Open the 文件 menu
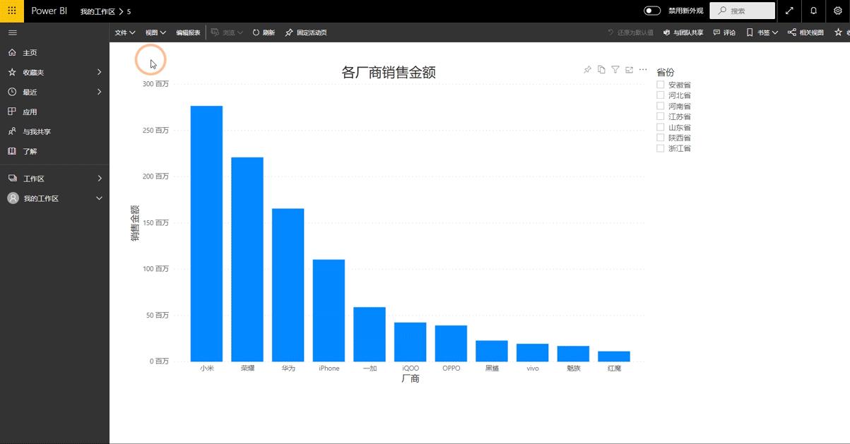 click(124, 32)
